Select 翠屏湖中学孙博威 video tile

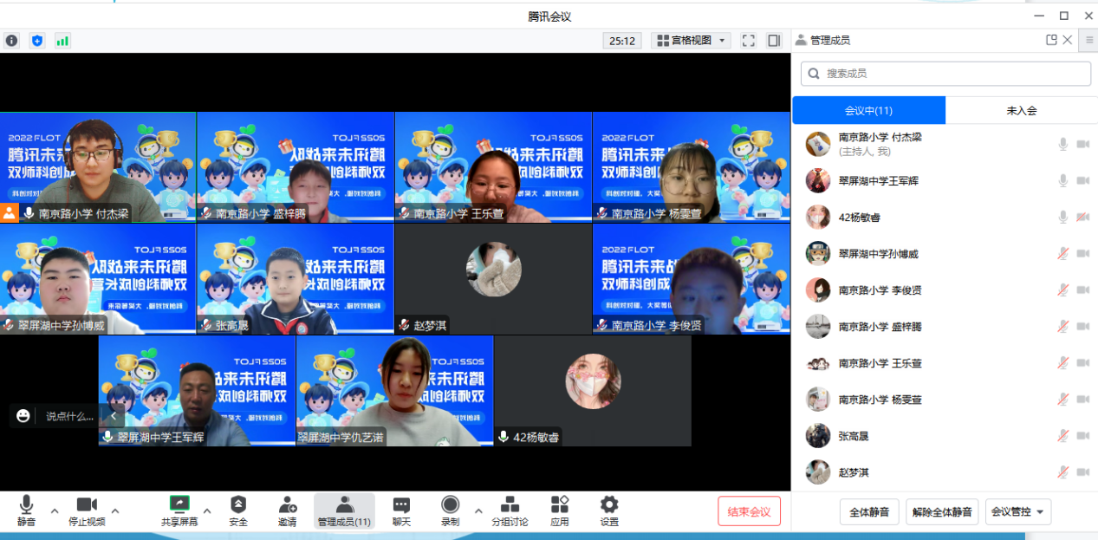[98, 279]
